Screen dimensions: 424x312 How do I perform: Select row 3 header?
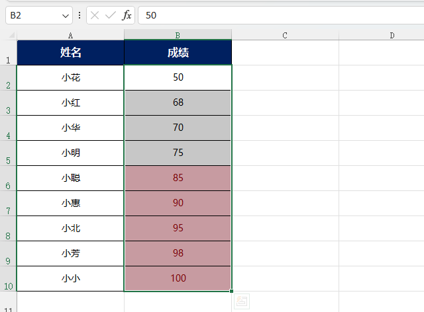(x=8, y=103)
